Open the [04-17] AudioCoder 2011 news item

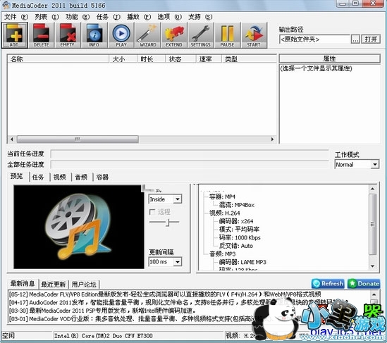point(178,303)
